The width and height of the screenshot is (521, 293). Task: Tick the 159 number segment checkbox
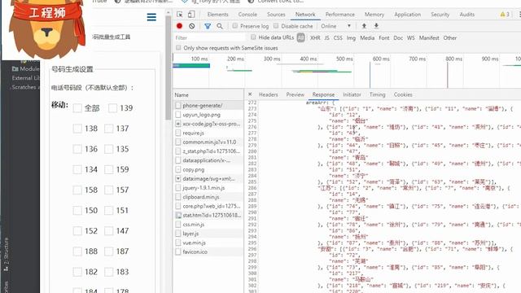tap(109, 169)
